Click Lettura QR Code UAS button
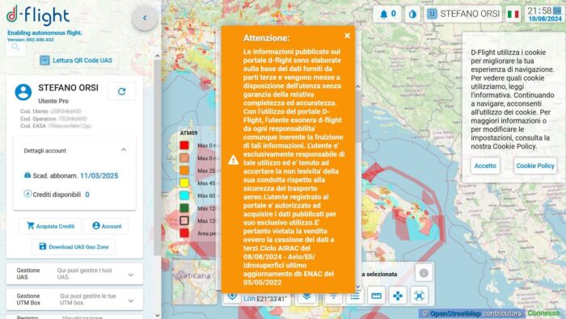The image size is (566, 319). pyautogui.click(x=76, y=61)
